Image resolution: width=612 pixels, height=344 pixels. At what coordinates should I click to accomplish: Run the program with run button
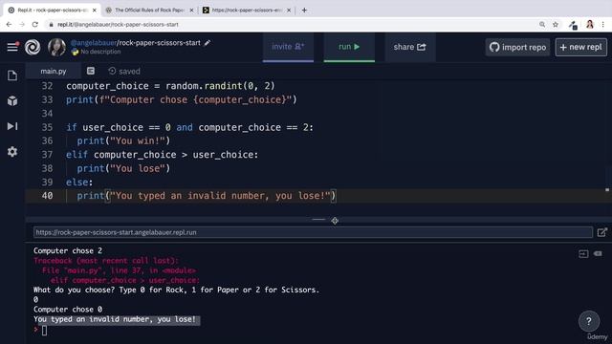pos(349,47)
